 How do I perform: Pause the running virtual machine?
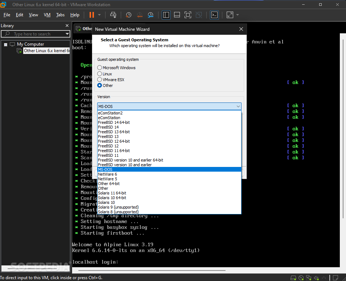(91, 15)
